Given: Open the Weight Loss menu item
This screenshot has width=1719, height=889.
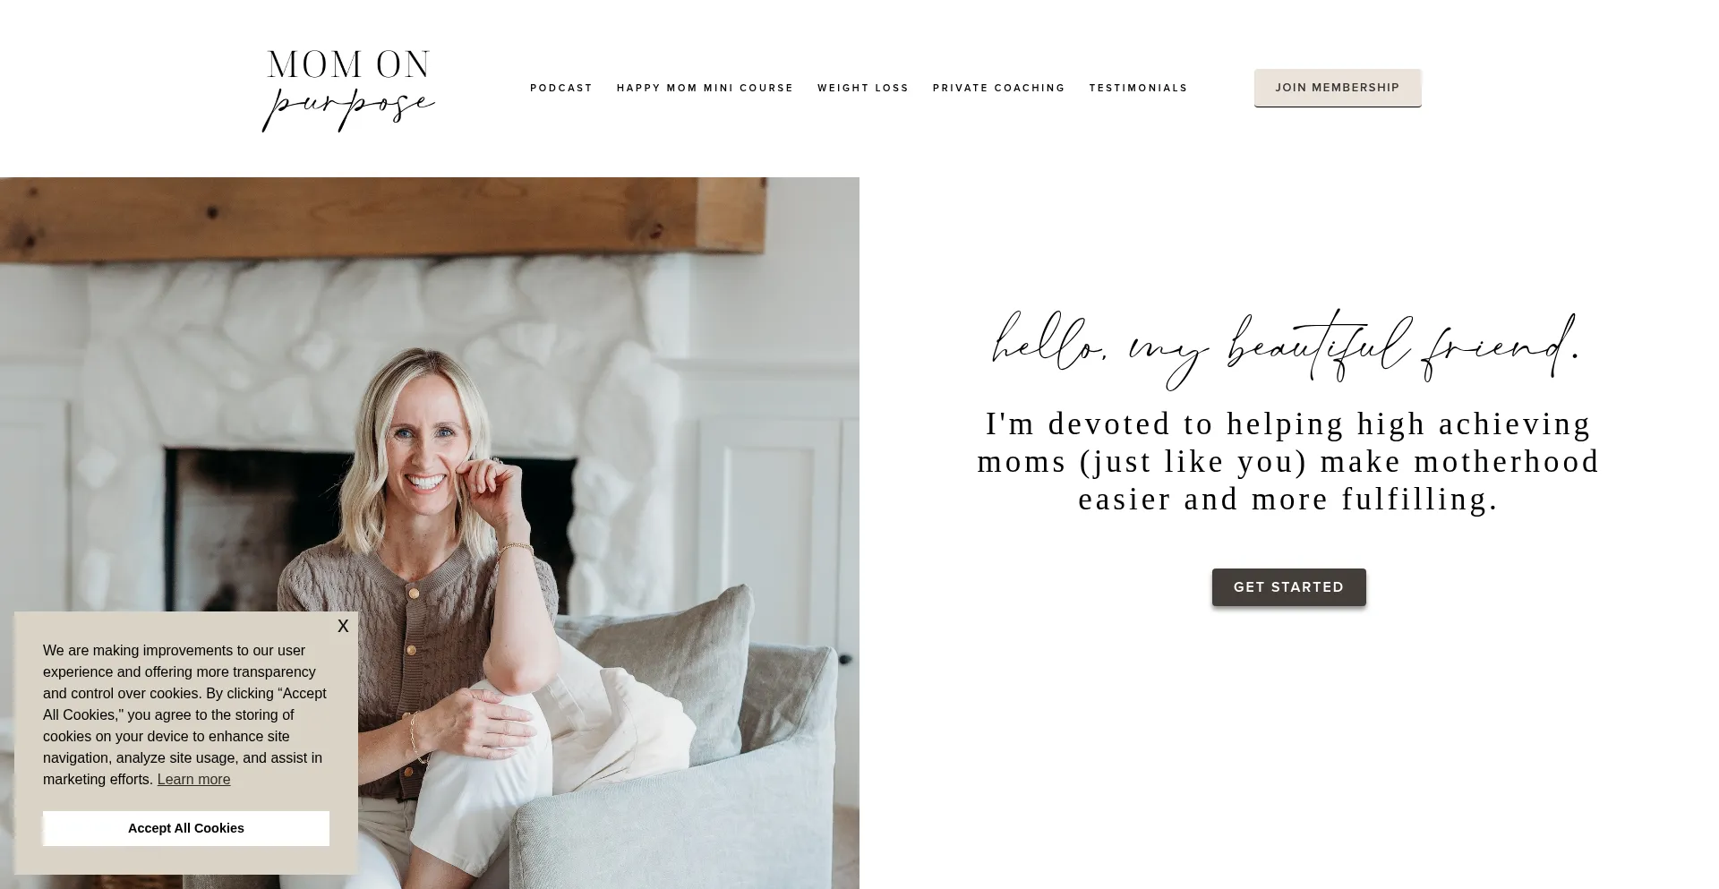Looking at the screenshot, I should pos(863,88).
